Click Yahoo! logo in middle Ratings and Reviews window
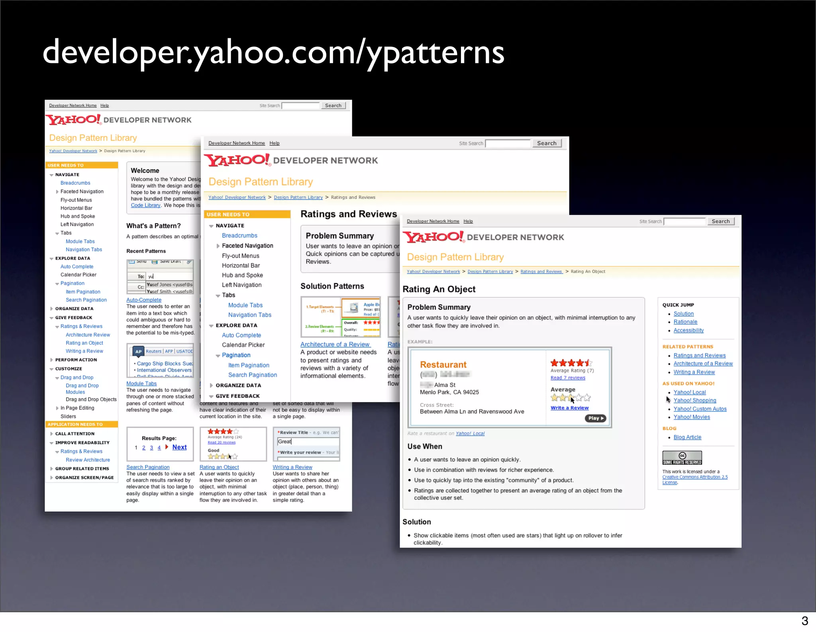816x632 pixels. point(238,160)
